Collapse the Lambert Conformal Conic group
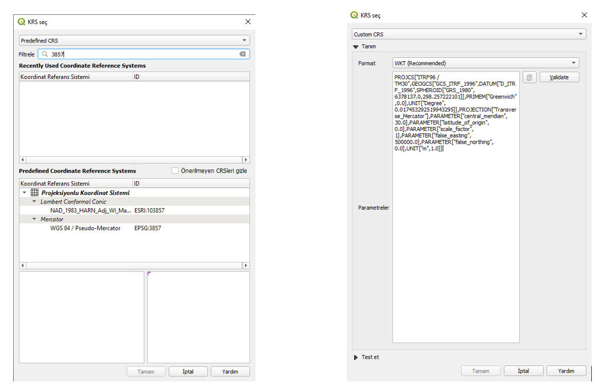Image resolution: width=609 pixels, height=390 pixels. (34, 201)
